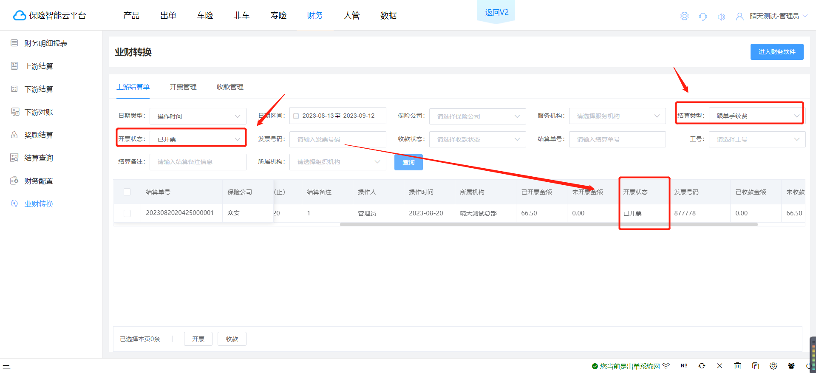816x373 pixels.
Task: Switch to the 开票管理 tab
Action: [x=183, y=87]
